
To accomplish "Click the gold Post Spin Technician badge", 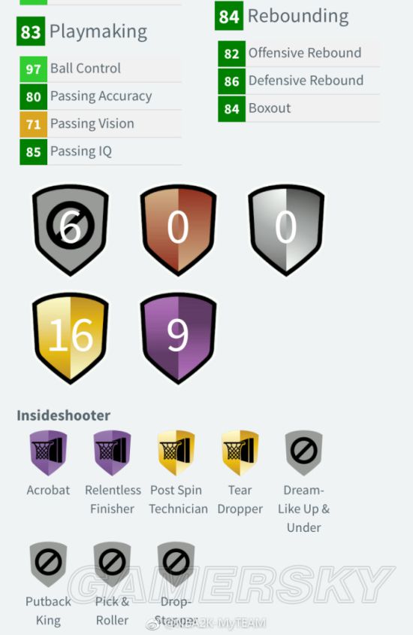I will [176, 452].
